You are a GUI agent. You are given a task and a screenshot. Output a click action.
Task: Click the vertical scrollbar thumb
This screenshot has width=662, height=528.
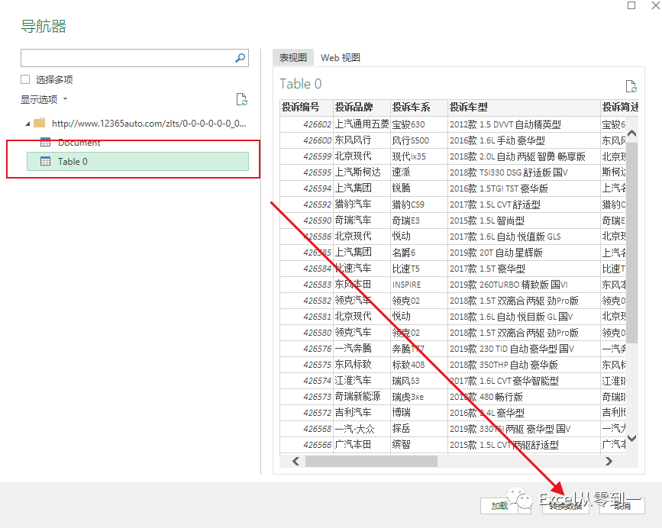[x=631, y=243]
